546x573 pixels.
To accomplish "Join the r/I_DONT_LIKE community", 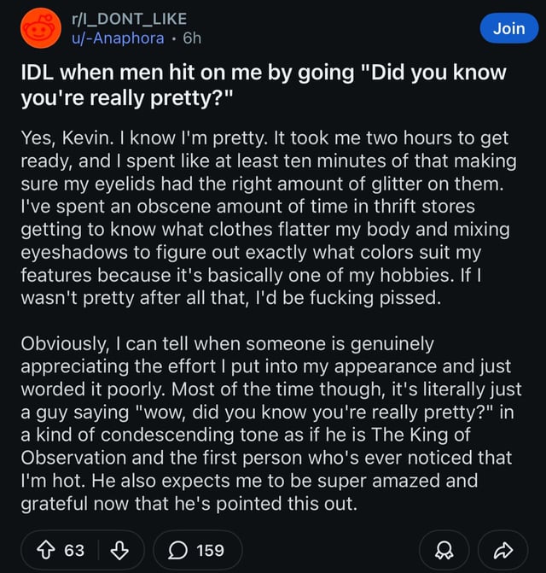I will pyautogui.click(x=508, y=28).
